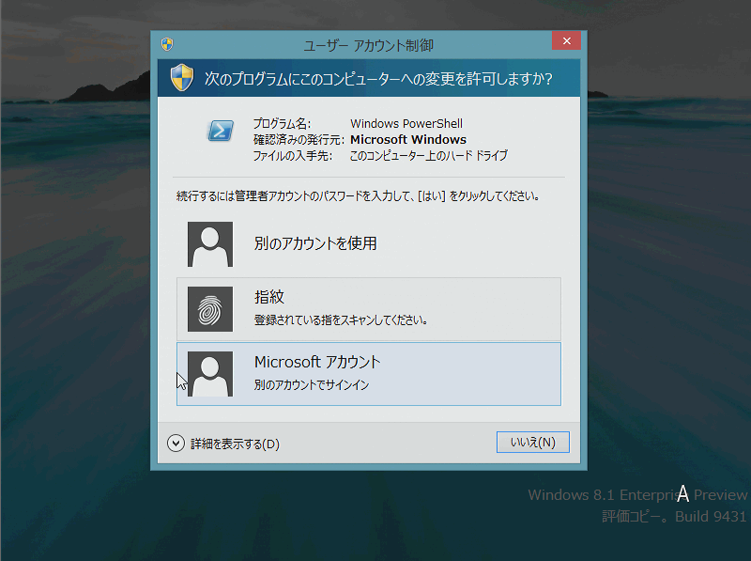
Task: Click the banner question 次のプログラムにこのコンピューターへの変更を許可しますか?
Action: (378, 79)
